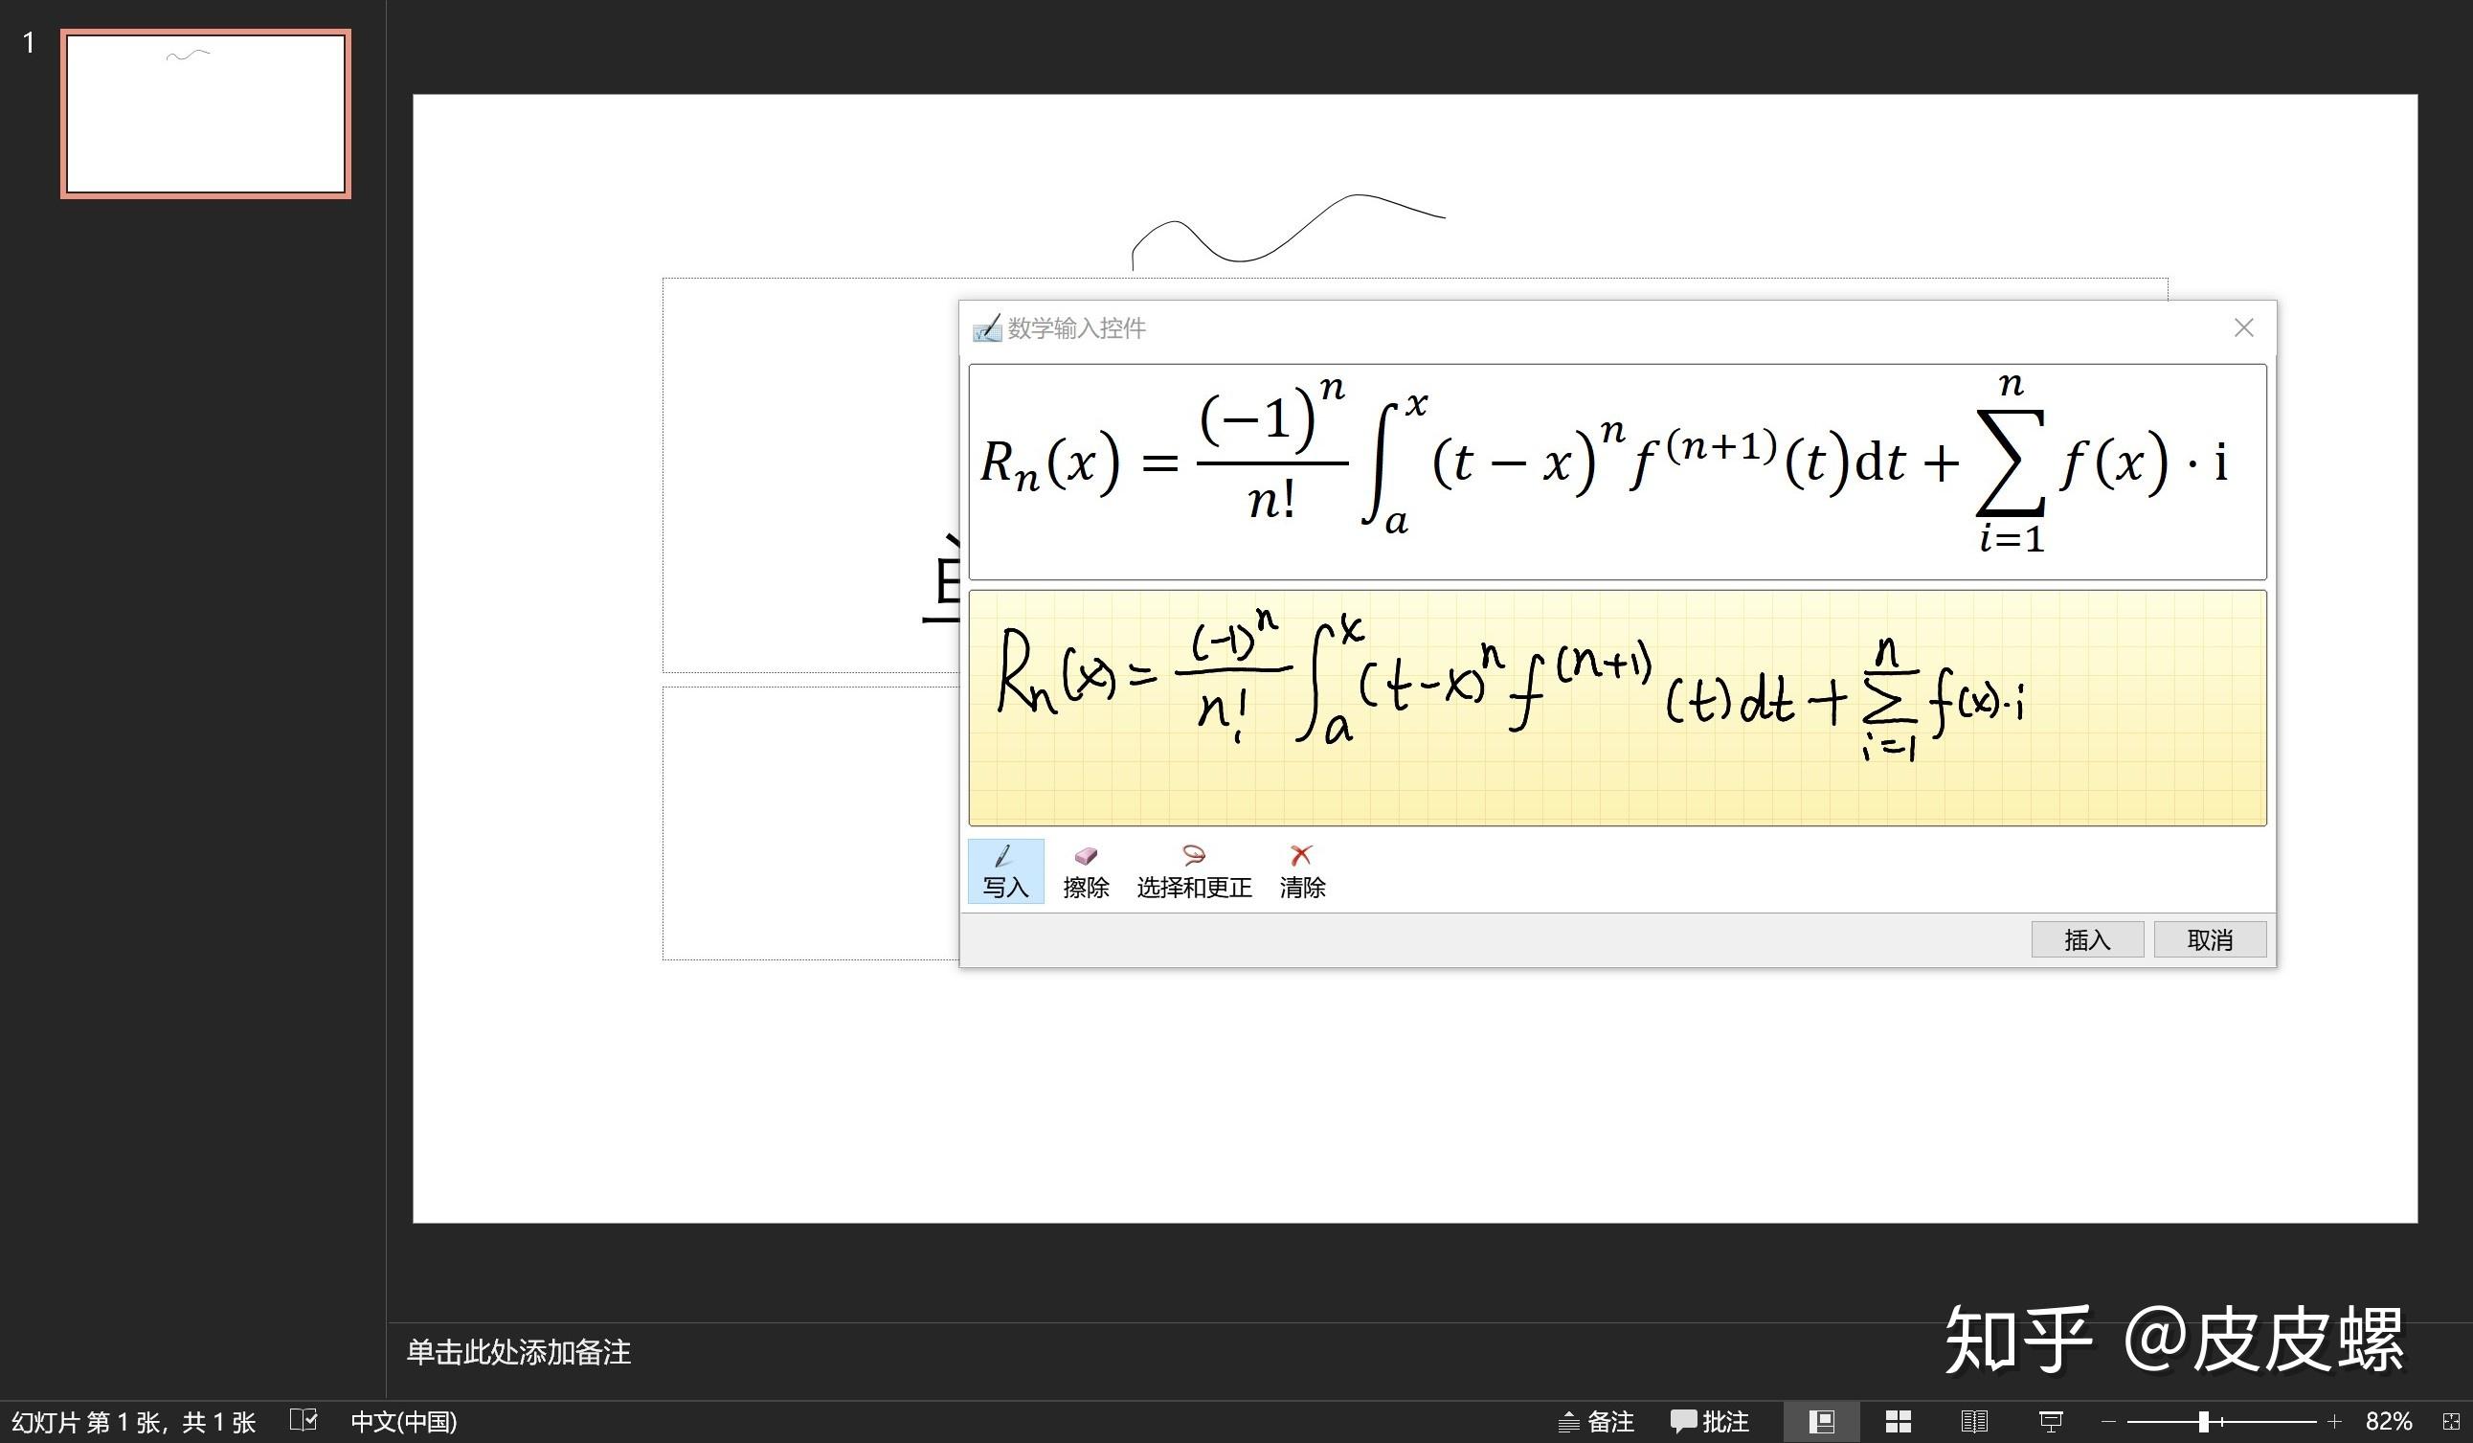The height and width of the screenshot is (1443, 2473).
Task: Open zoom dialog via 82% label
Action: coord(2388,1421)
